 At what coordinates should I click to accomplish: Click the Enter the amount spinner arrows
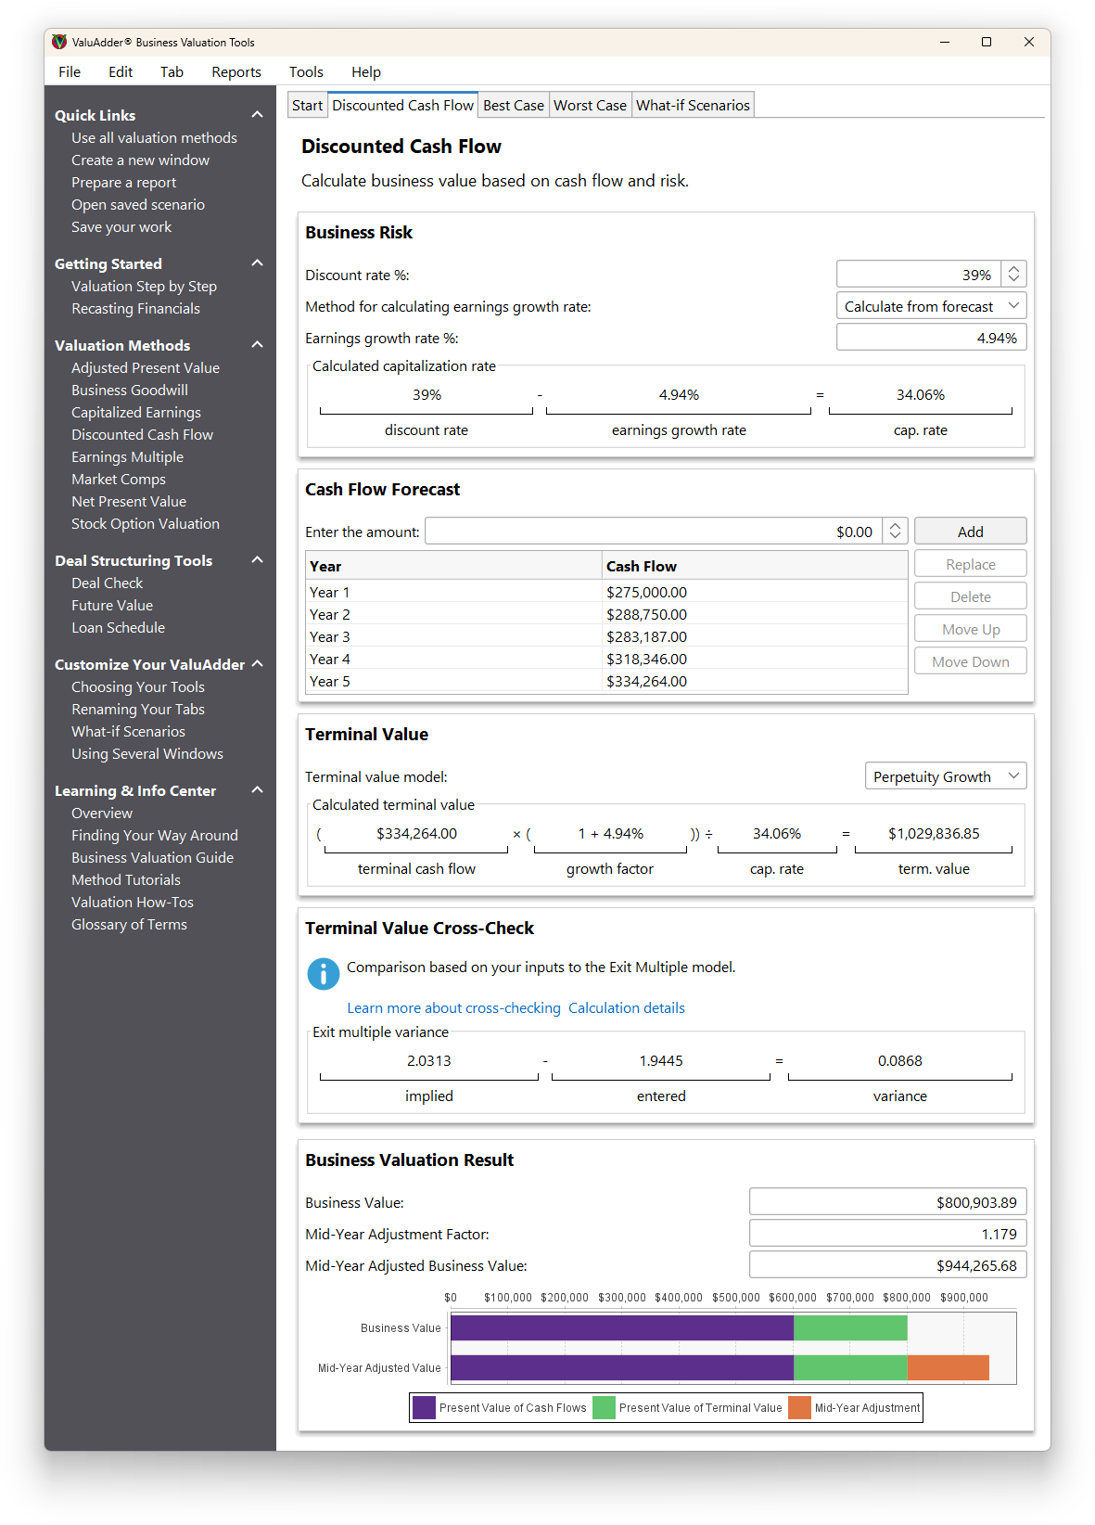pos(895,531)
